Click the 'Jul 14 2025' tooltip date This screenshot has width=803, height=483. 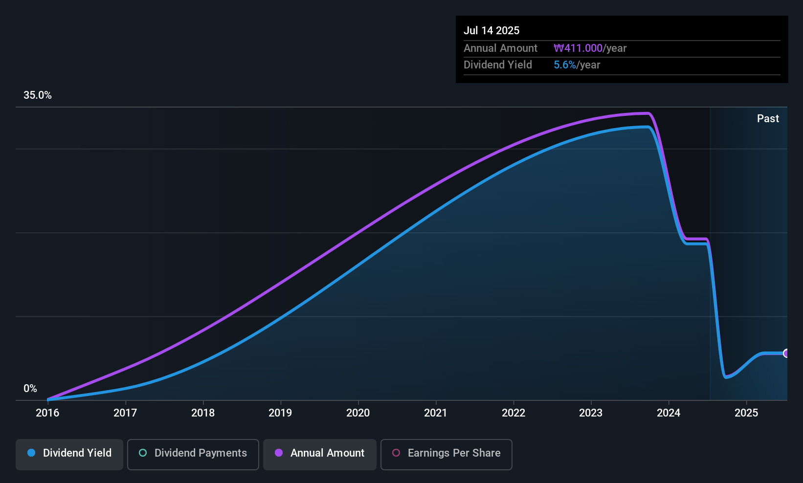[491, 30]
